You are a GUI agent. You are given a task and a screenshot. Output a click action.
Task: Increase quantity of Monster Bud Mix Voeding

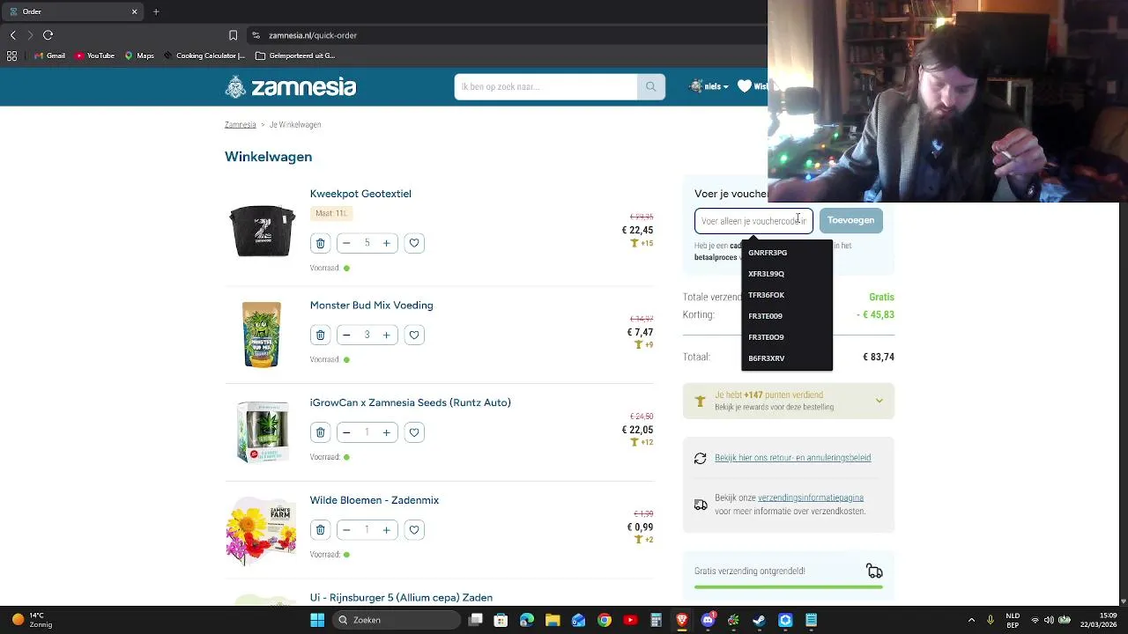[x=386, y=335]
